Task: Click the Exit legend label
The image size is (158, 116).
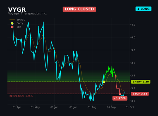Action: pyautogui.click(x=19, y=27)
